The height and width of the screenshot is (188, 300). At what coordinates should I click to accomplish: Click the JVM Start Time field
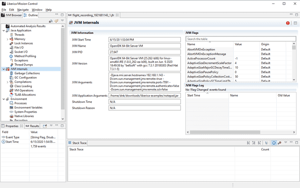(x=144, y=40)
